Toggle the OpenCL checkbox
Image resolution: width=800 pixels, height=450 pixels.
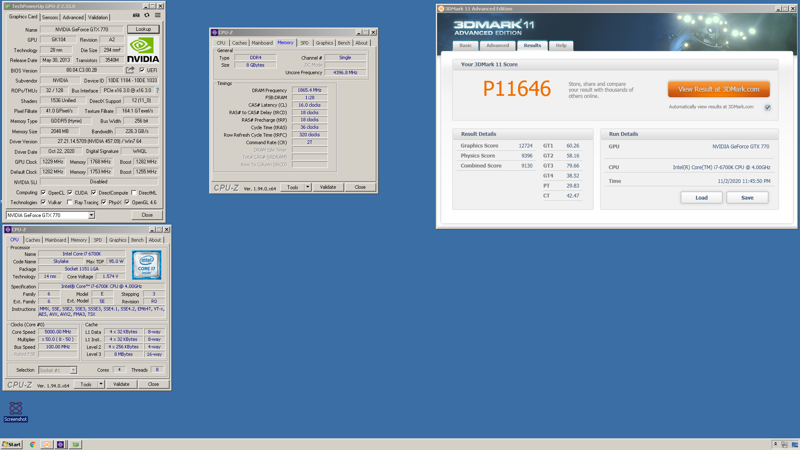pos(43,192)
